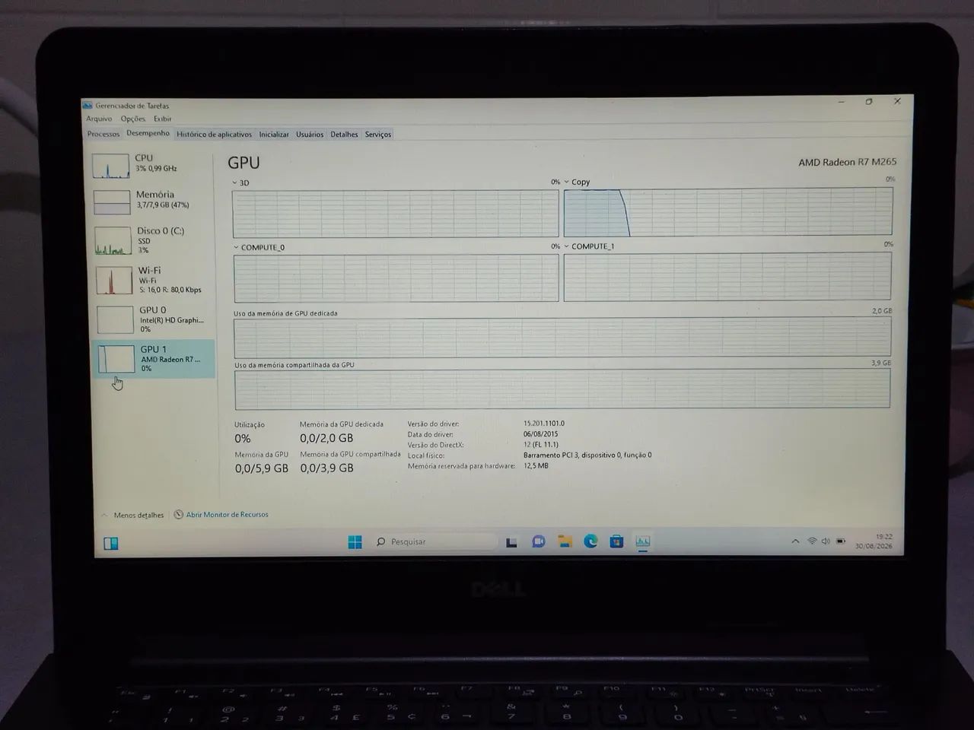Screen dimensions: 974x730
Task: Click driver date 06/08/2015 value
Action: (540, 434)
